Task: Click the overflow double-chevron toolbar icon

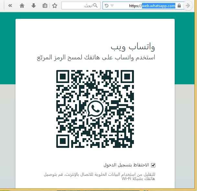Action: [10, 6]
